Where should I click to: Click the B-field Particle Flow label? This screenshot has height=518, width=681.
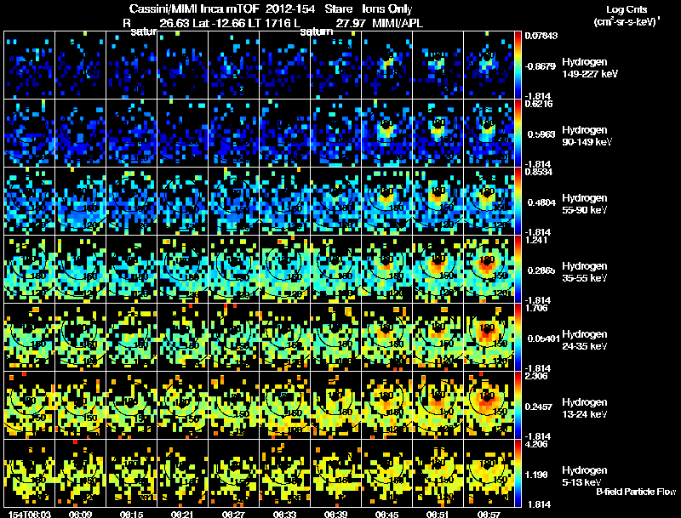click(x=636, y=492)
